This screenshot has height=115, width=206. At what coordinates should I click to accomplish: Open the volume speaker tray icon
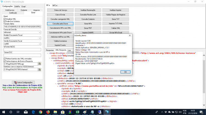coord(180,112)
